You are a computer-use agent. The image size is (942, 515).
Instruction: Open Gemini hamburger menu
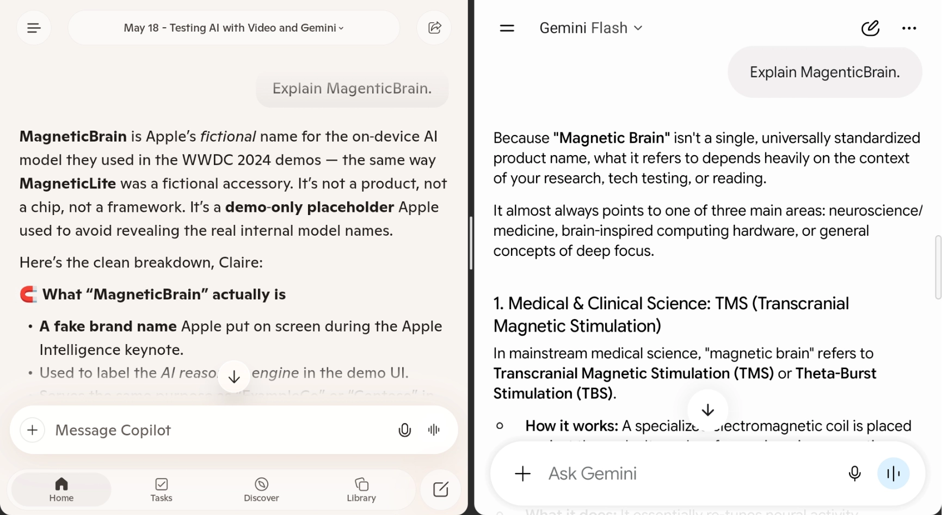507,28
